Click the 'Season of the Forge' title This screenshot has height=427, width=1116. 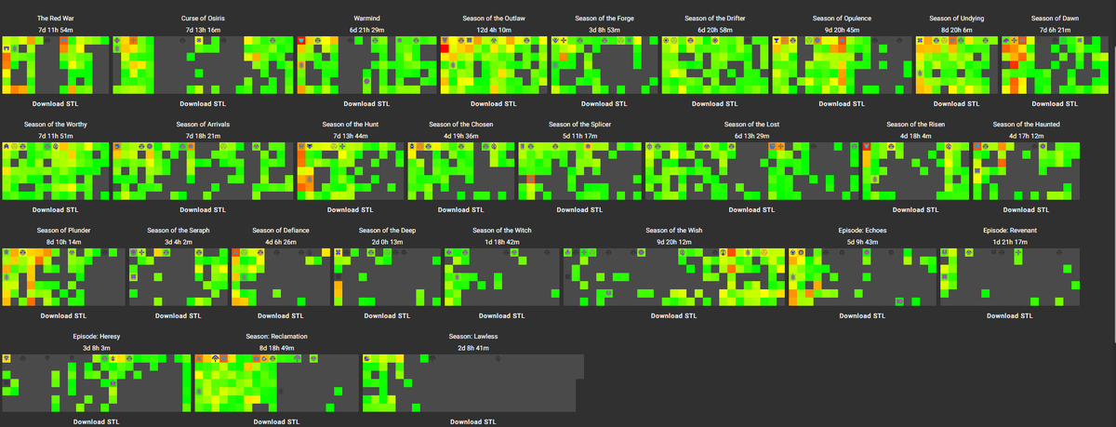605,19
